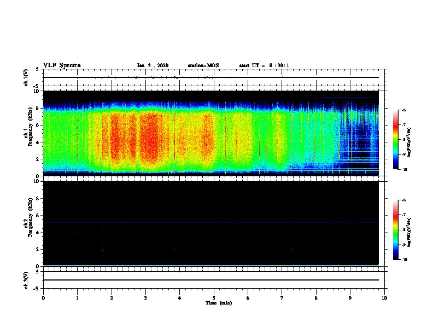Click time axis tick label "4"

[x=179, y=298]
